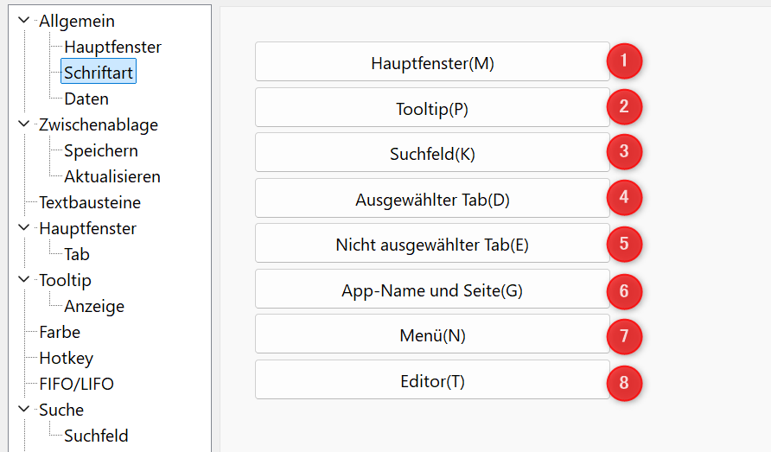Click the Hauptfenster(M) font button
The width and height of the screenshot is (771, 452).
pyautogui.click(x=432, y=61)
